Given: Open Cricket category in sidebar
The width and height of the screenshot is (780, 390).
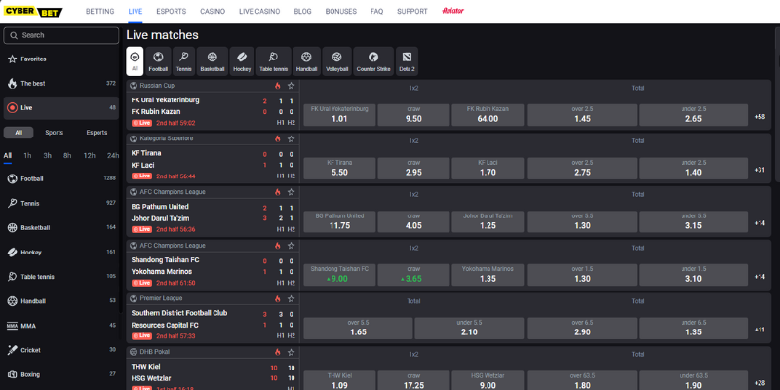Looking at the screenshot, I should [61, 350].
